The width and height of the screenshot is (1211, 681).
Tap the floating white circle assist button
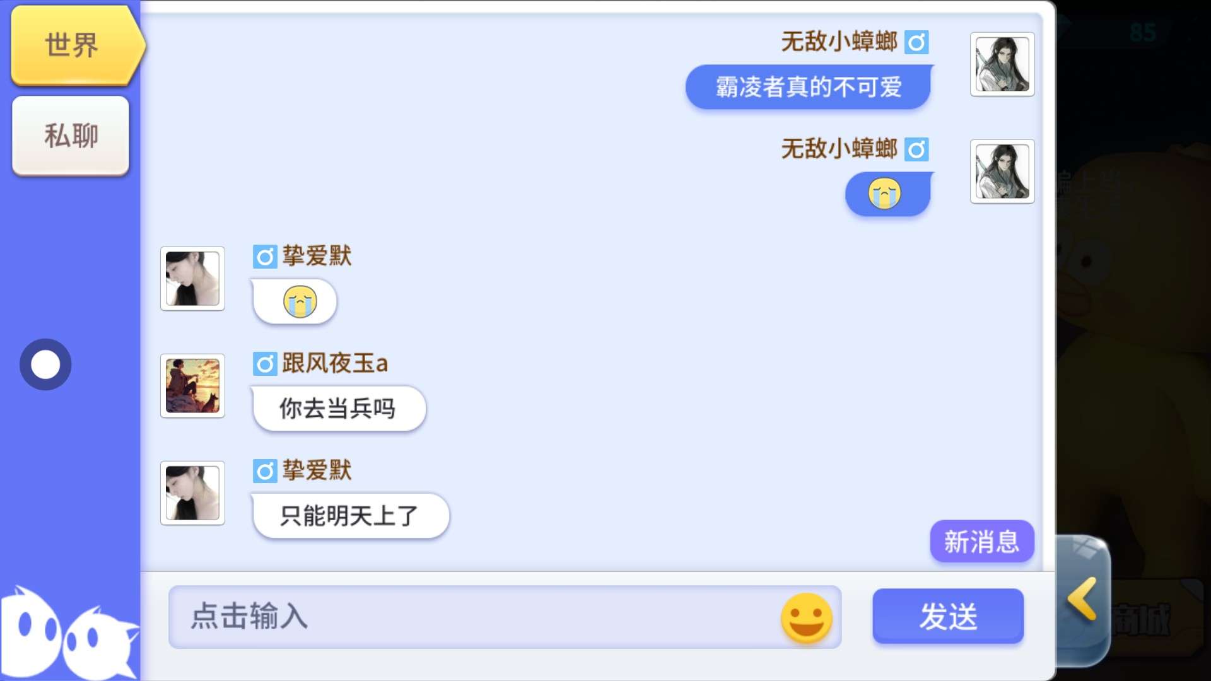(x=45, y=364)
